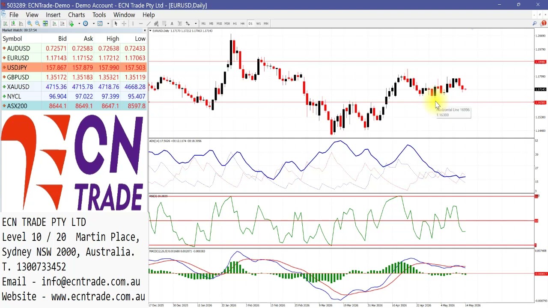Open the File menu
548x308 pixels.
[14, 15]
